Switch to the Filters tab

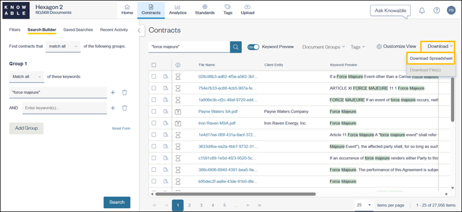point(15,30)
